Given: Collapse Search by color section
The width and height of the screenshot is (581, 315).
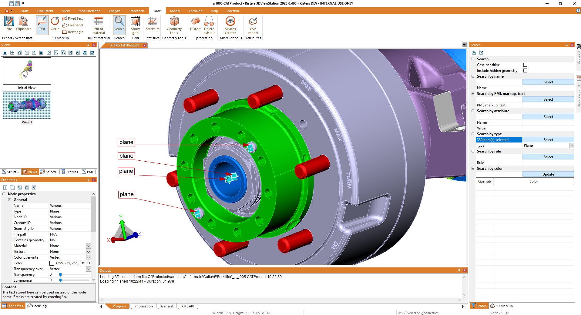Looking at the screenshot, I should tap(473, 169).
